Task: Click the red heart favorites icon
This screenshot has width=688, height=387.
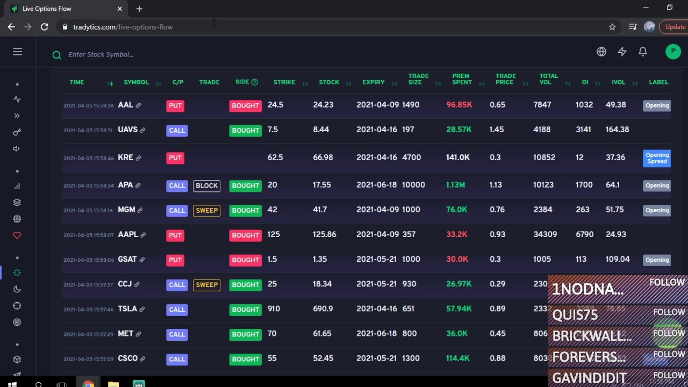Action: click(x=17, y=235)
